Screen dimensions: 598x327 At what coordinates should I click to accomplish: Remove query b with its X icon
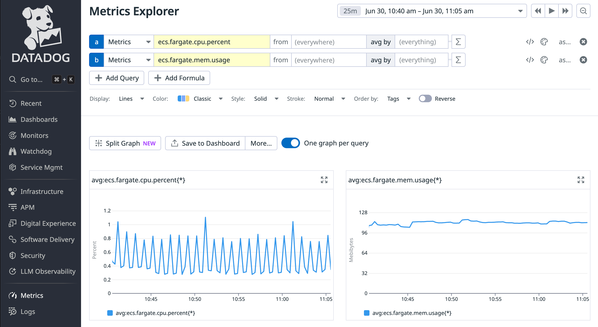tap(583, 60)
